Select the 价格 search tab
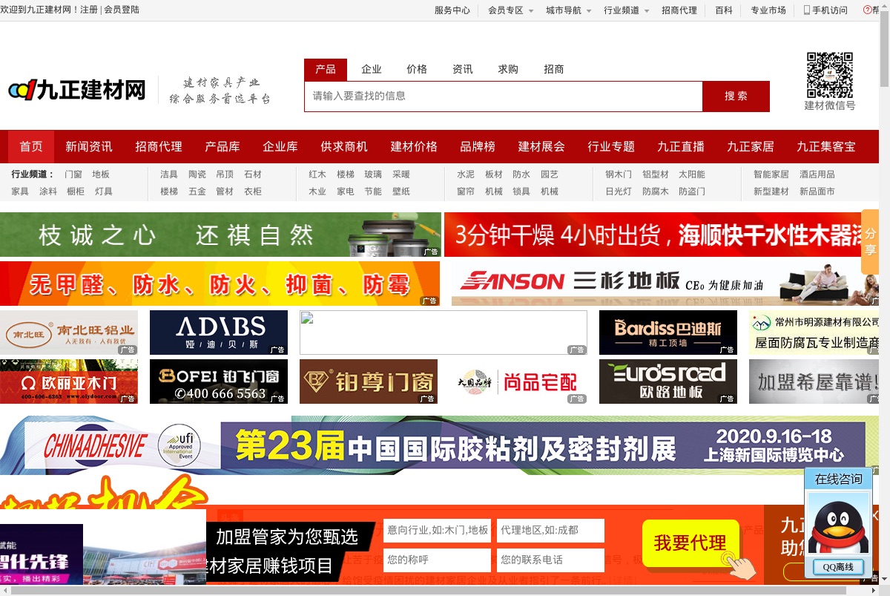Viewport: 890px width, 596px height. tap(417, 69)
